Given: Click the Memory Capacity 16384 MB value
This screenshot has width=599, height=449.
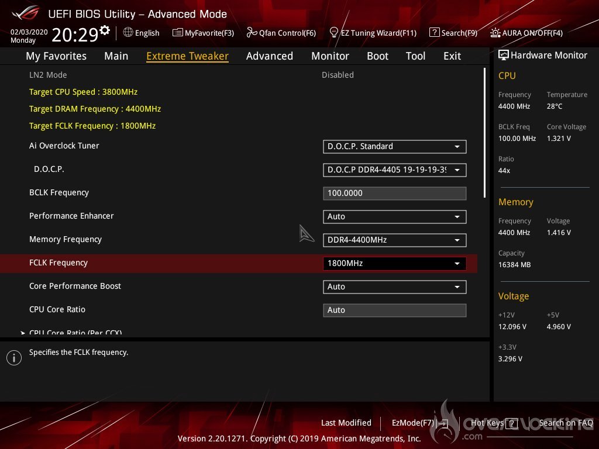Looking at the screenshot, I should [515, 265].
